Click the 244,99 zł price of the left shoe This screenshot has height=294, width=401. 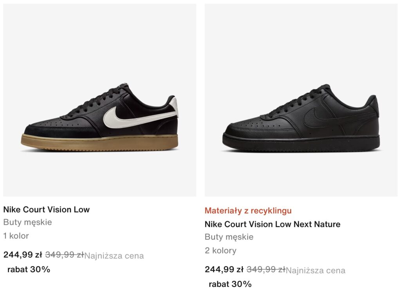23,255
